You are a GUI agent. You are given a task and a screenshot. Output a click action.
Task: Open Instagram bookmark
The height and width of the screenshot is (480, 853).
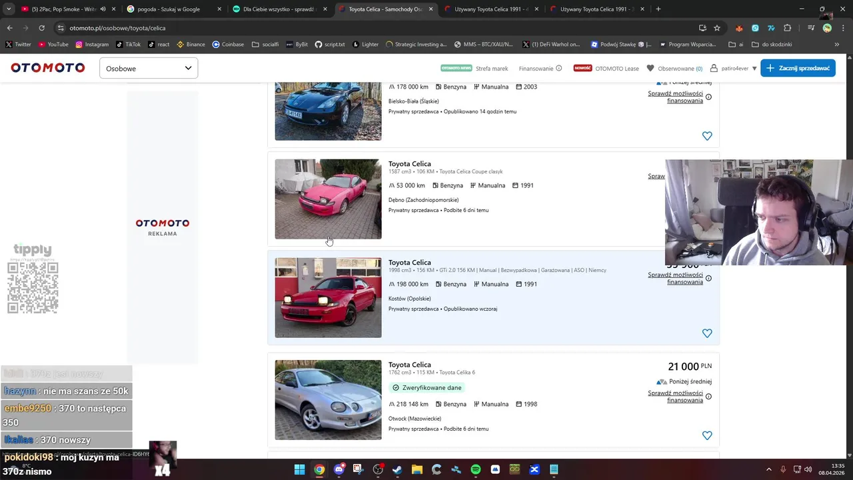point(92,45)
